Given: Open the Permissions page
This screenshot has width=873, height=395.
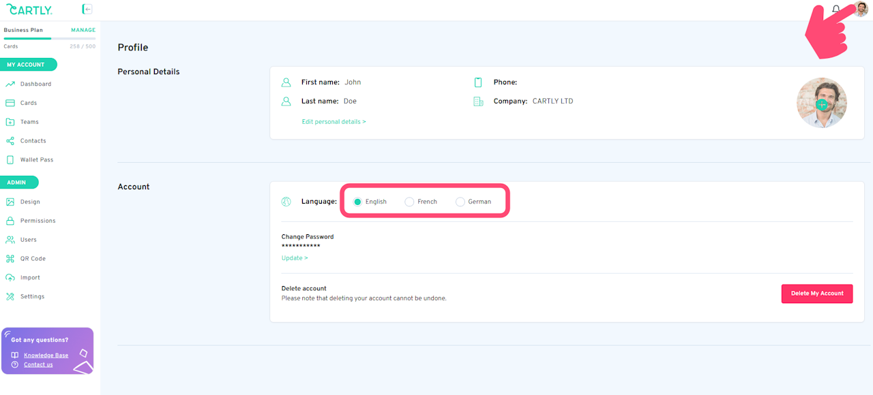Looking at the screenshot, I should tap(38, 221).
